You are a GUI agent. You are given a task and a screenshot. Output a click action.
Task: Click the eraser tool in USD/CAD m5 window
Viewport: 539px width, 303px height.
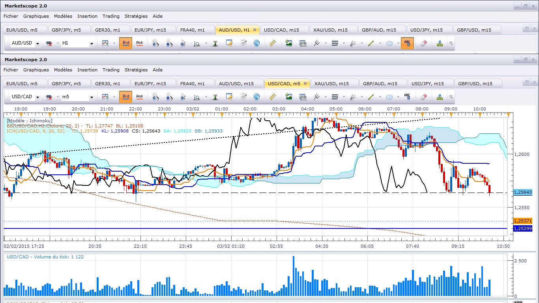424,97
